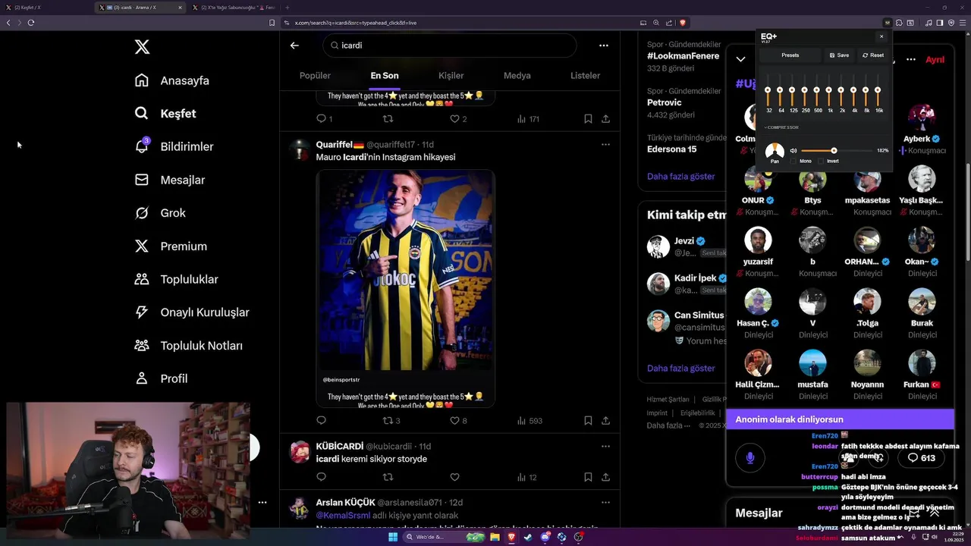Open Topluluklar communities
Screen dimensions: 971x546
pyautogui.click(x=176, y=279)
